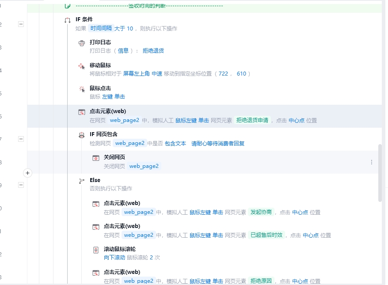388x285 pixels.
Task: Click the IF 条件 branch icon
Action: click(x=67, y=20)
